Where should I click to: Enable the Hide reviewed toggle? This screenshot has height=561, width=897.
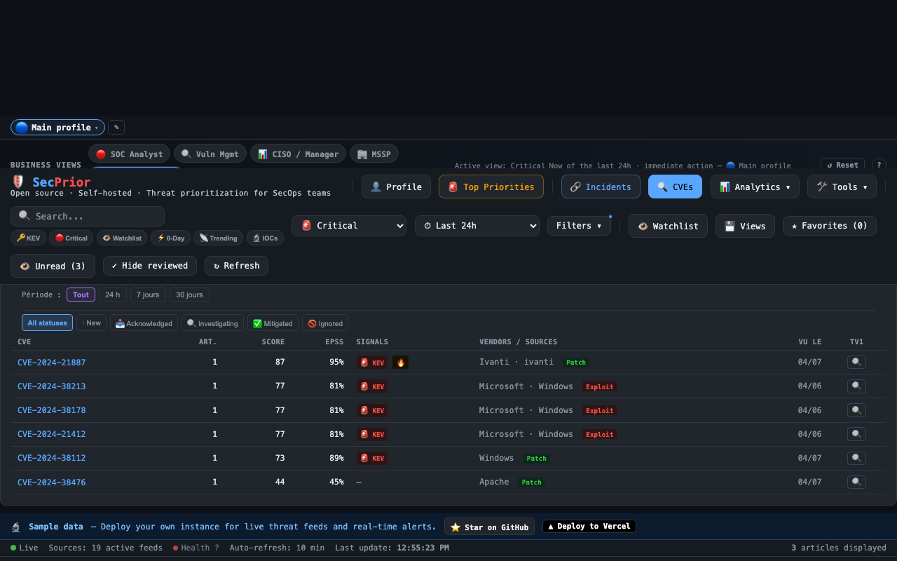[x=150, y=266]
